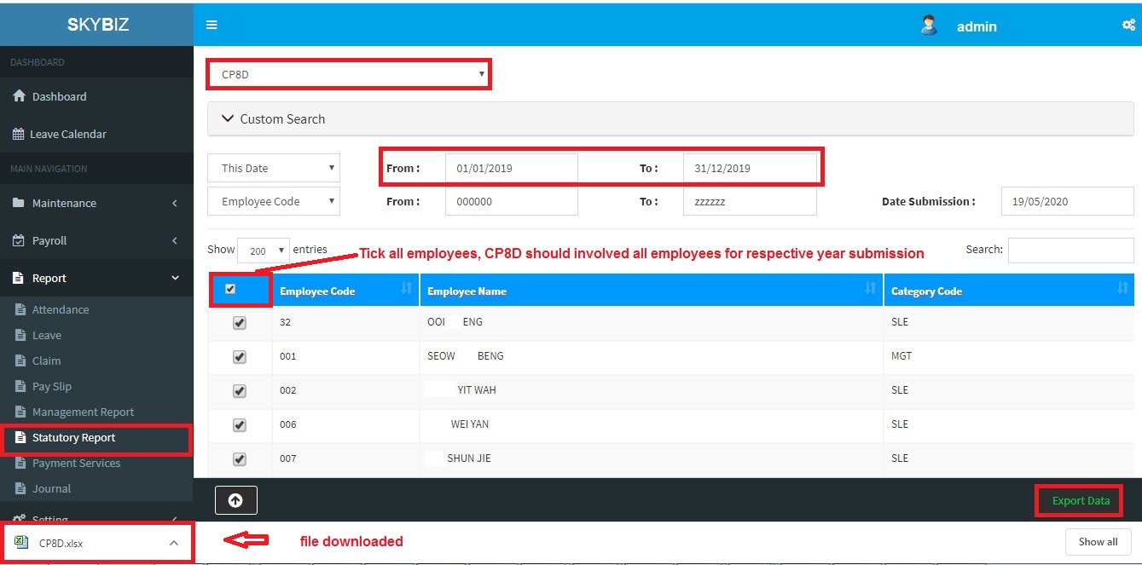The image size is (1142, 565).
Task: Toggle the select-all employees header checkbox
Action: [x=230, y=290]
